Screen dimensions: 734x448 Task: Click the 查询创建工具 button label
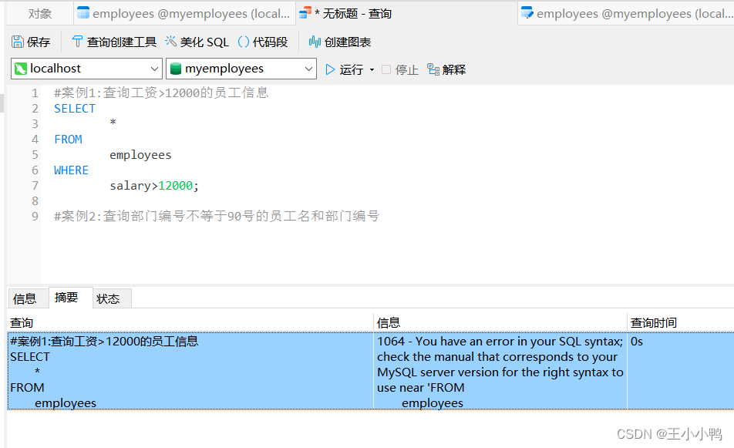[122, 42]
